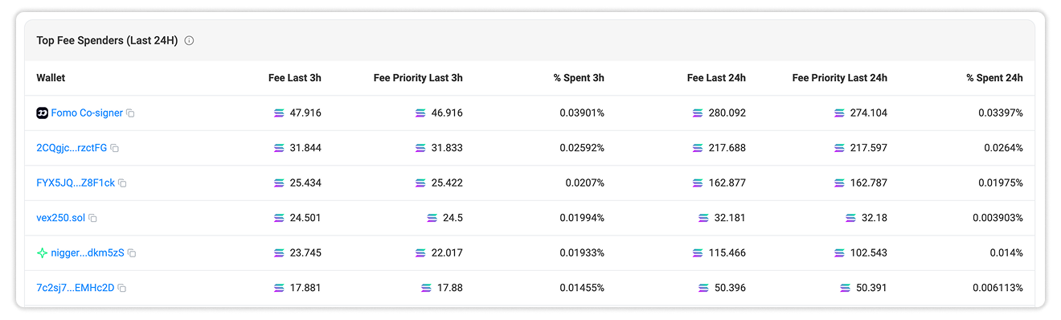Select the 0.01975% spent value
1061x320 pixels.
(x=1001, y=183)
